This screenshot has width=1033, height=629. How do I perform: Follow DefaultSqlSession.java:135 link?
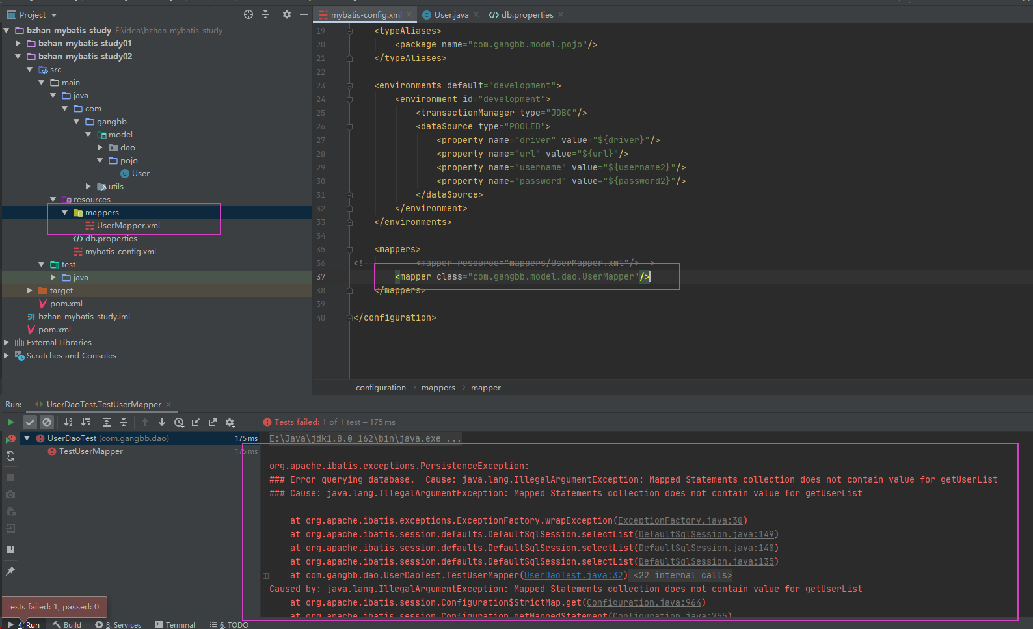click(706, 561)
